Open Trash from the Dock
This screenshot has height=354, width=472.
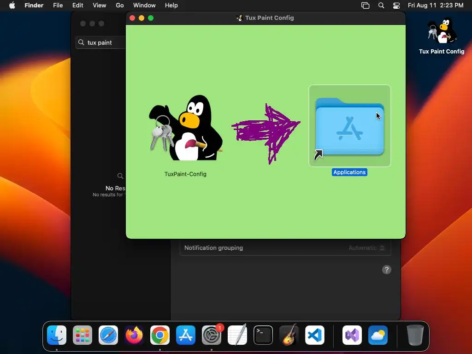415,335
